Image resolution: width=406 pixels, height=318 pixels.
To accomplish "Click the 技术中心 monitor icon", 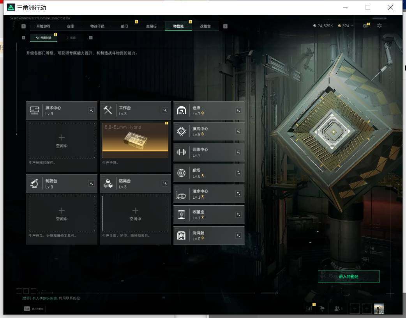I will [34, 110].
